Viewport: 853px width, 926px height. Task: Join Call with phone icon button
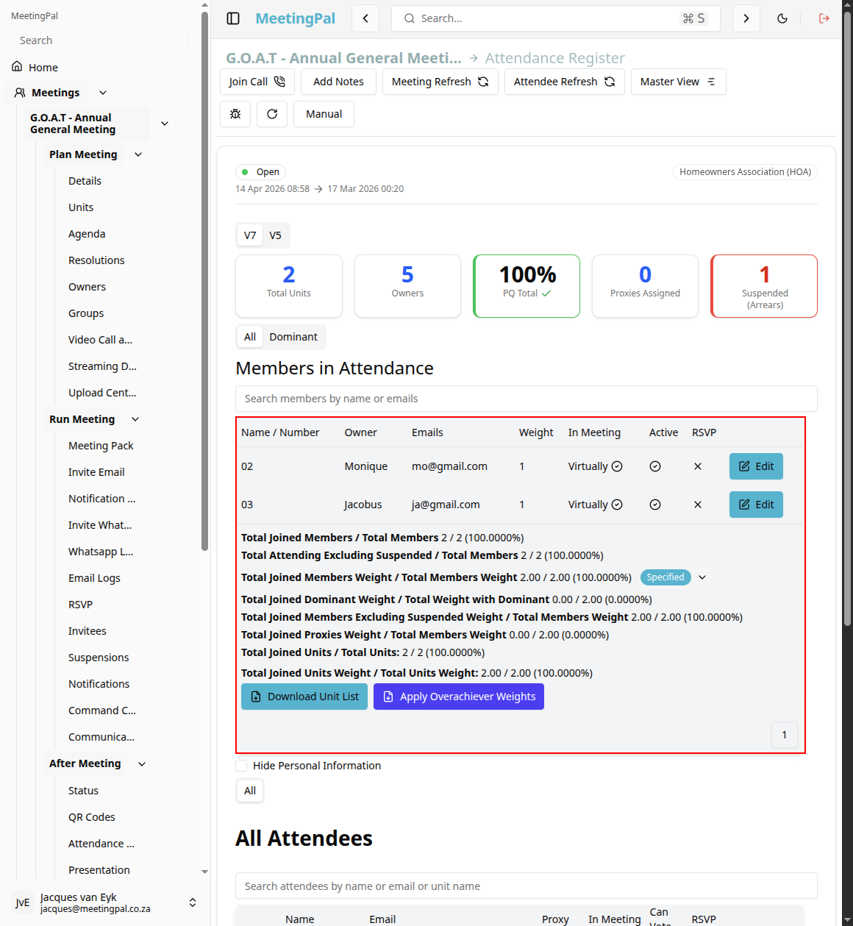(x=257, y=82)
